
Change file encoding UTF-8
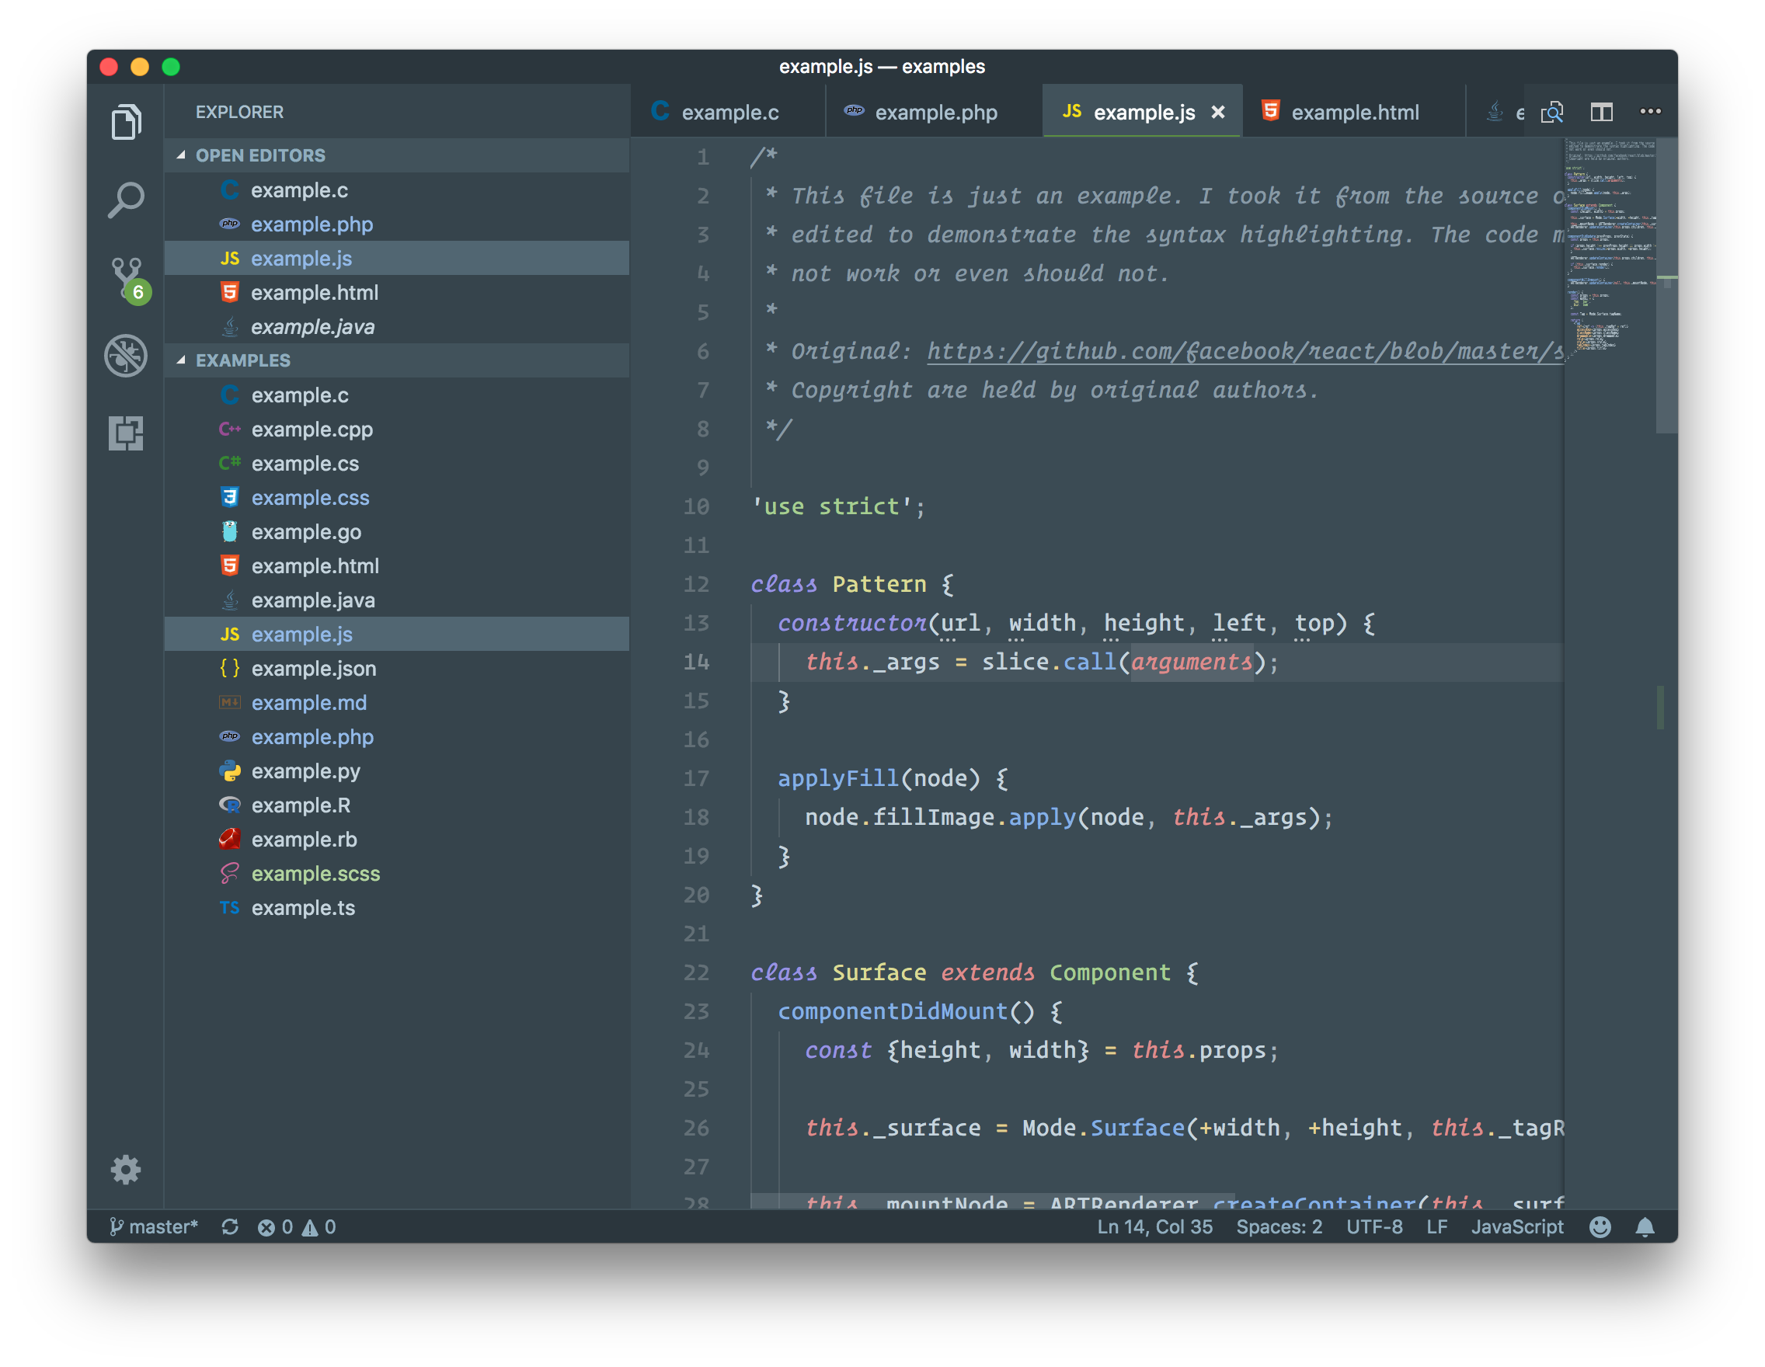(1373, 1226)
